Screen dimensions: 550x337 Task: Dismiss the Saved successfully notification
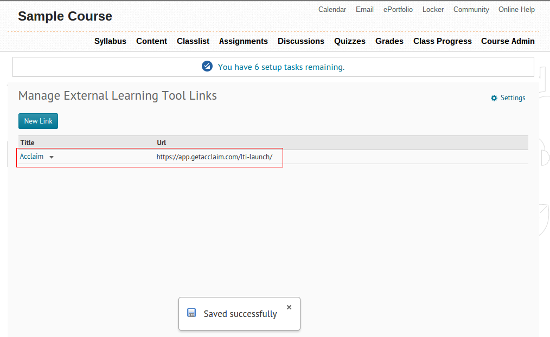pos(289,307)
